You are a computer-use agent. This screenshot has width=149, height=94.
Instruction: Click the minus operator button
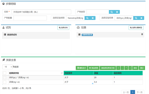coord(122,68)
